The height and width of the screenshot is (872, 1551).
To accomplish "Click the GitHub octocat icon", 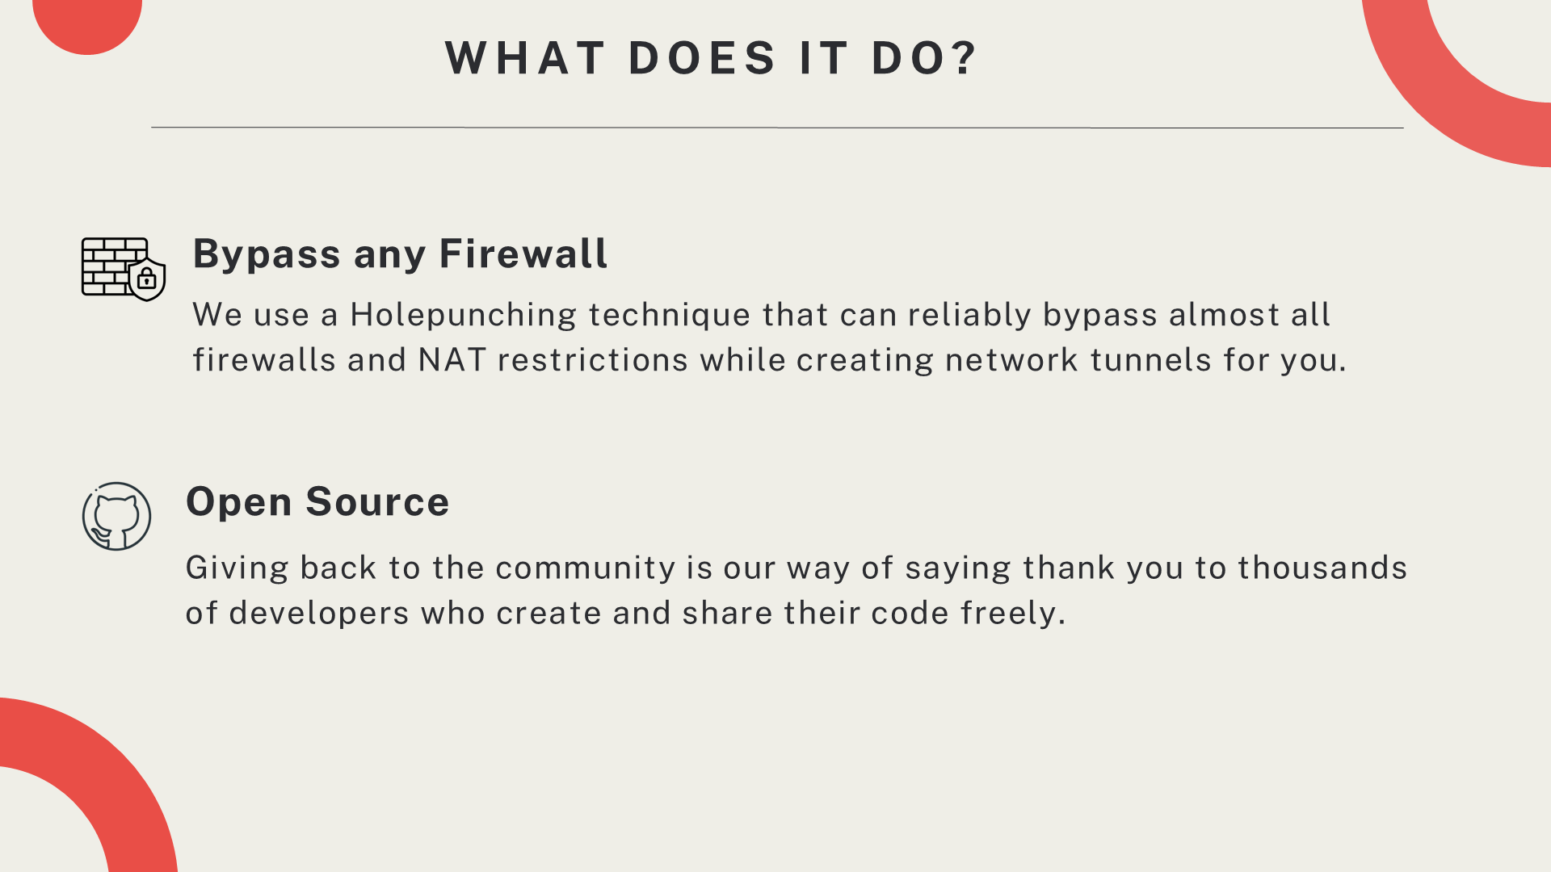I will 116,517.
